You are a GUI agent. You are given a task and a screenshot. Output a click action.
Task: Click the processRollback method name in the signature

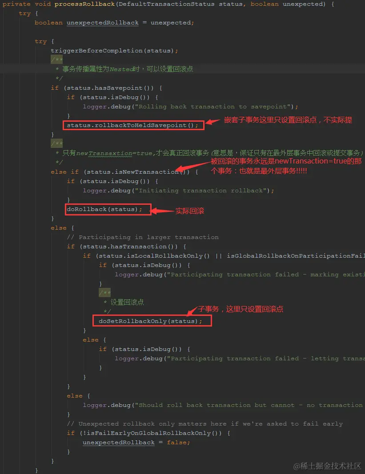(84, 4)
